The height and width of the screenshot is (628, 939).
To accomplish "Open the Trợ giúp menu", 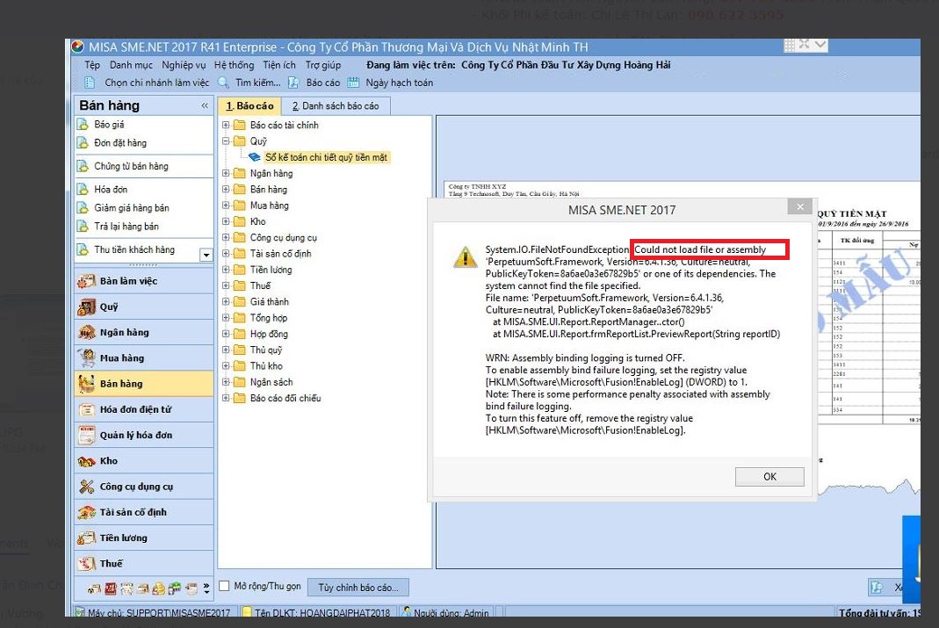I will tap(323, 65).
